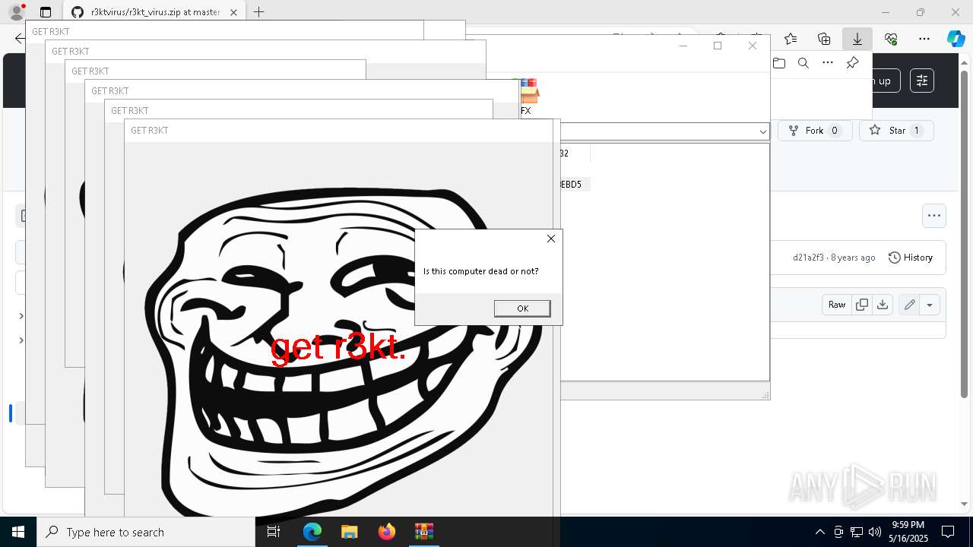Open GitHub appearance settings sliders icon

[922, 81]
